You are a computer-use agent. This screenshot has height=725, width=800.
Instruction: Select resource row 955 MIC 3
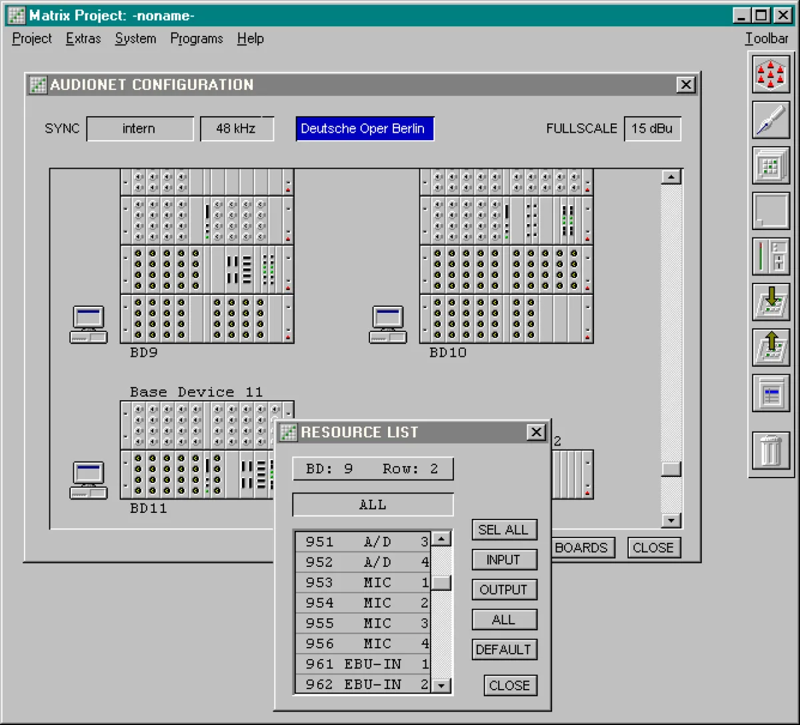363,623
